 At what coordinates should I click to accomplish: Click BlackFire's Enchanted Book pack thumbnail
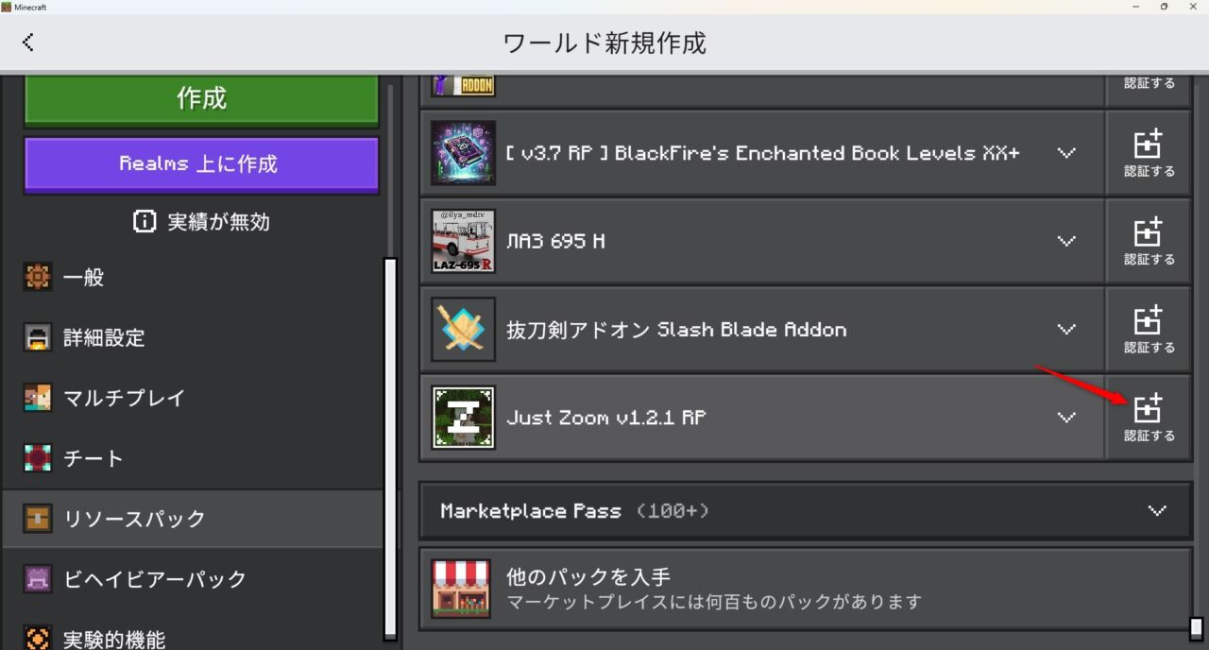pyautogui.click(x=463, y=152)
